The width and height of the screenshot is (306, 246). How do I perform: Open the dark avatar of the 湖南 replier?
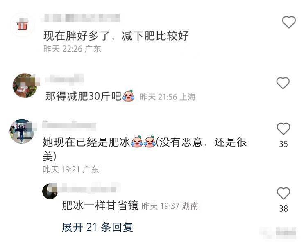50,191
